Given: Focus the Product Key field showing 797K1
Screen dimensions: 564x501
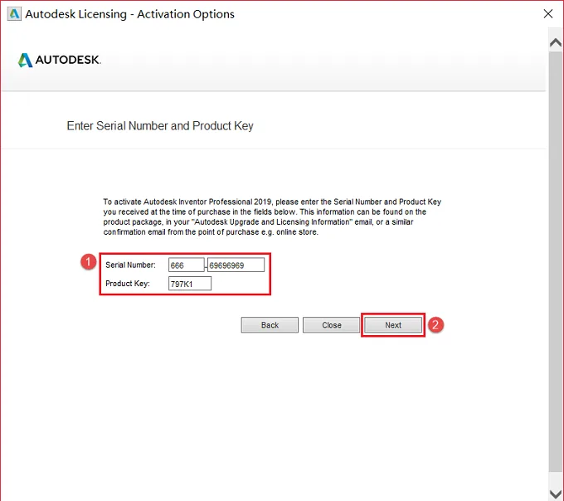Looking at the screenshot, I should [190, 284].
